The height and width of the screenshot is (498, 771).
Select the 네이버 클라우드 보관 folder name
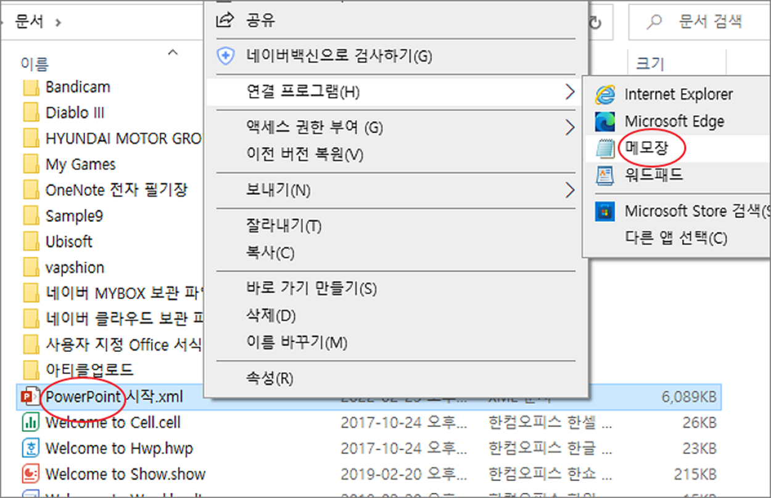click(124, 319)
